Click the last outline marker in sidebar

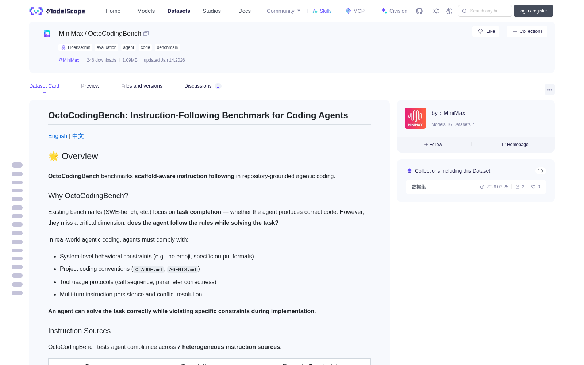coord(17,293)
